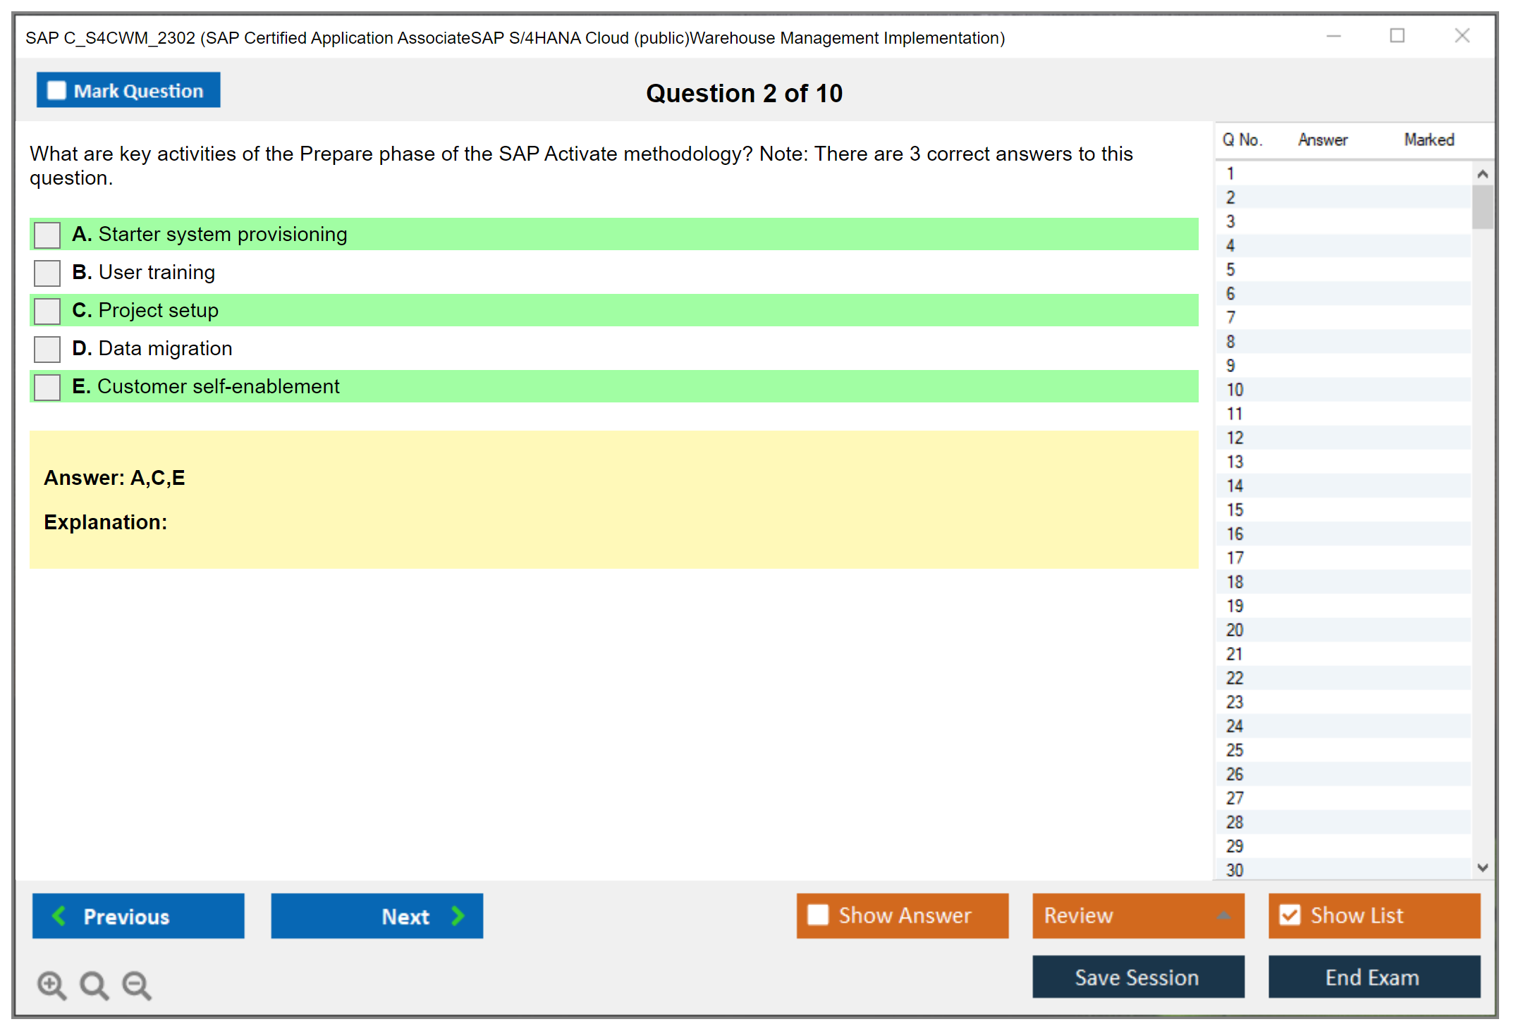1516x1036 pixels.
Task: Disable the Show List checkbox
Action: 1290,915
